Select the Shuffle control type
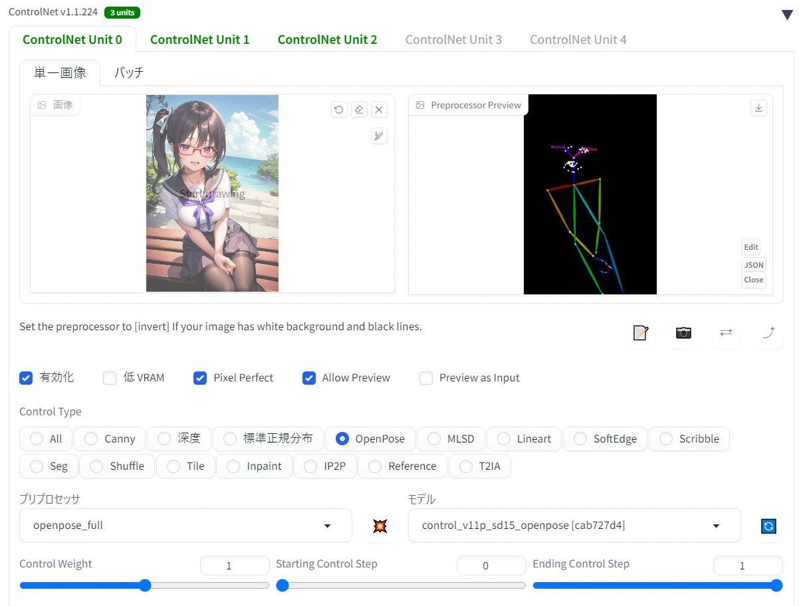This screenshot has width=799, height=606. click(x=117, y=466)
